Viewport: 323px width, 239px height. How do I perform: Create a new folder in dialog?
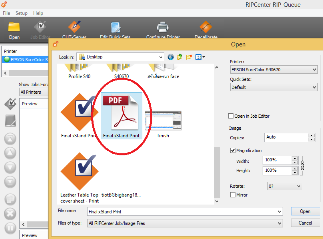pos(189,57)
